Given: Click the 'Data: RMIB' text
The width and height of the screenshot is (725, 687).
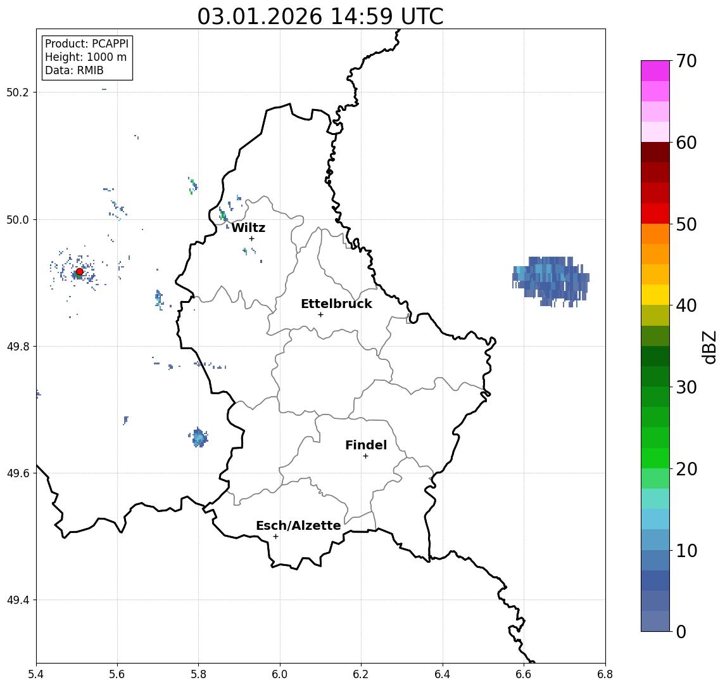Looking at the screenshot, I should pyautogui.click(x=74, y=70).
